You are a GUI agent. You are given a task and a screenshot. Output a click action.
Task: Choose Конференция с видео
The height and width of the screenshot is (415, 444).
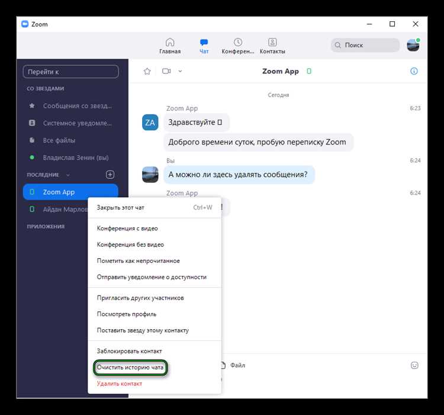(155, 229)
